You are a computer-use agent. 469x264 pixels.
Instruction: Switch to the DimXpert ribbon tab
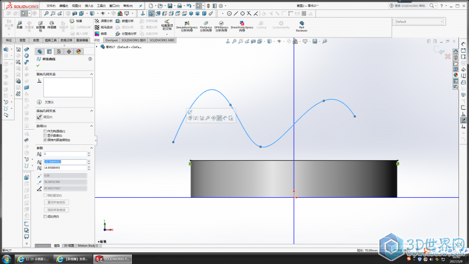[x=111, y=40]
